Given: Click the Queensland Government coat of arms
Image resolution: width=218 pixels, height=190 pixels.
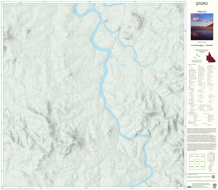Looking at the screenshot, I should [x=214, y=185].
